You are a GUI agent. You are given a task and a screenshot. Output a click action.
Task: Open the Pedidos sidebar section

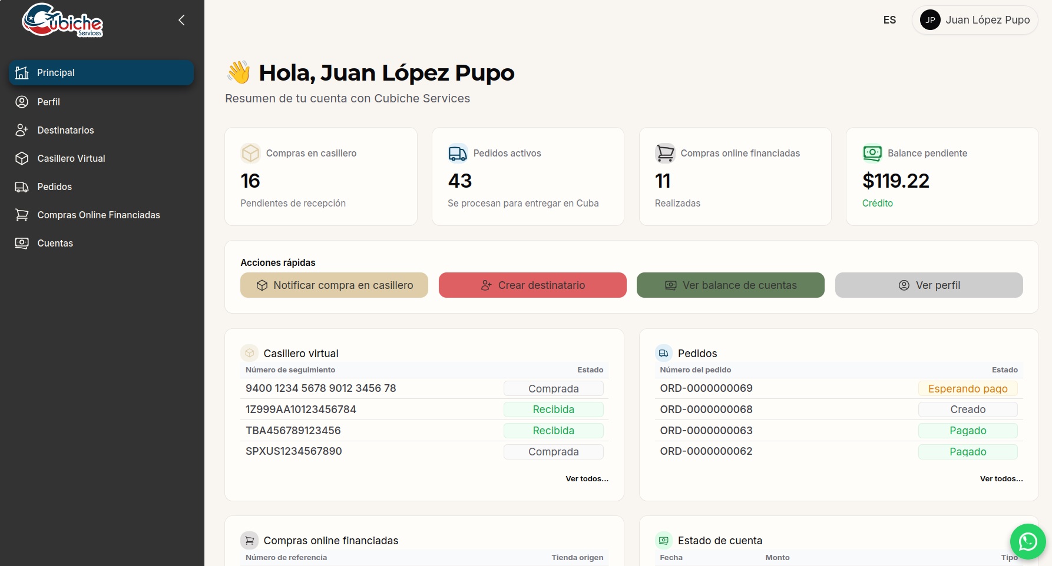click(101, 187)
